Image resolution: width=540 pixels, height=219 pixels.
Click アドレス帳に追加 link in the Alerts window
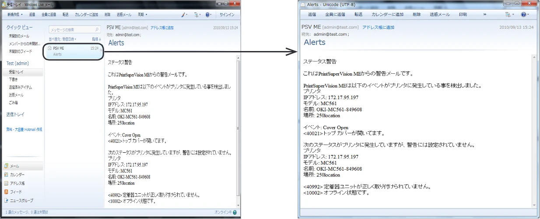pos(378,27)
